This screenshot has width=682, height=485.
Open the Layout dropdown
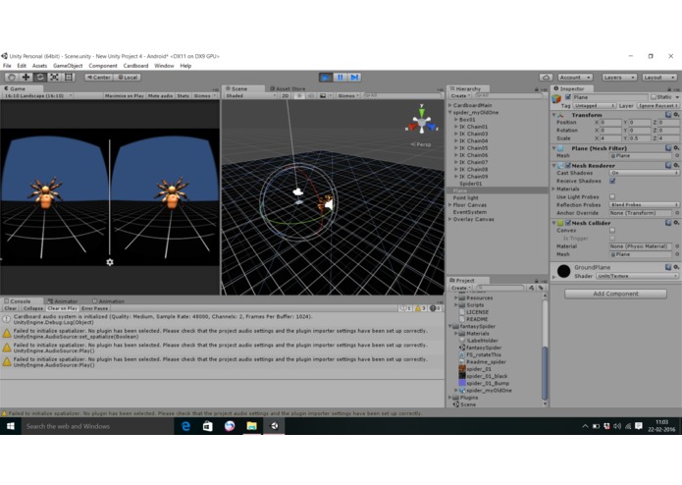coord(659,78)
